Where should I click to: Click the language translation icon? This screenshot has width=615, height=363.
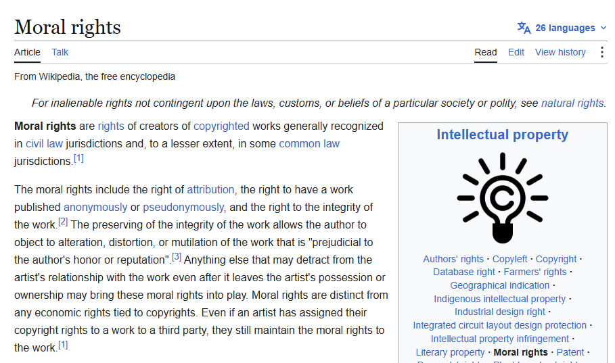pyautogui.click(x=524, y=28)
